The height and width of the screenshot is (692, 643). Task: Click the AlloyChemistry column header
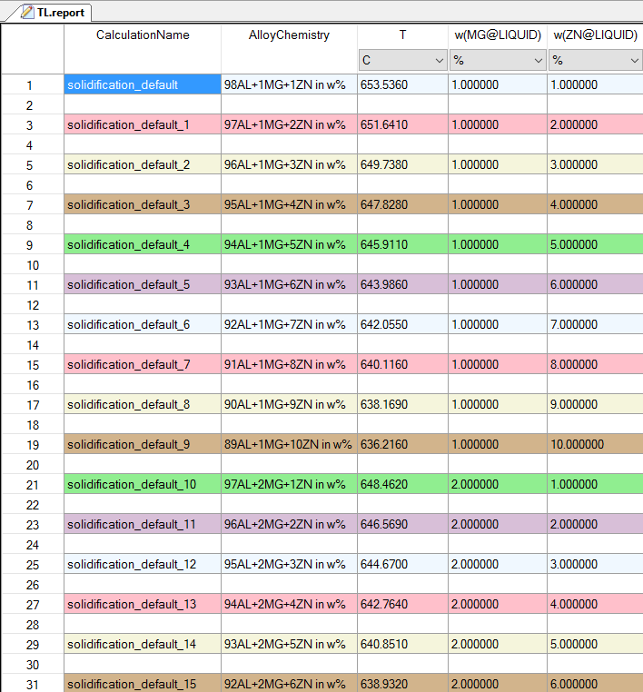tap(289, 35)
